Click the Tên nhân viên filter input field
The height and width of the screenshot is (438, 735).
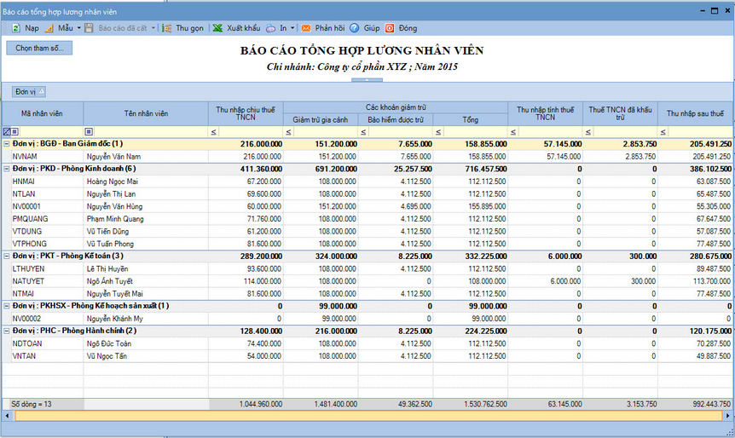[151, 131]
